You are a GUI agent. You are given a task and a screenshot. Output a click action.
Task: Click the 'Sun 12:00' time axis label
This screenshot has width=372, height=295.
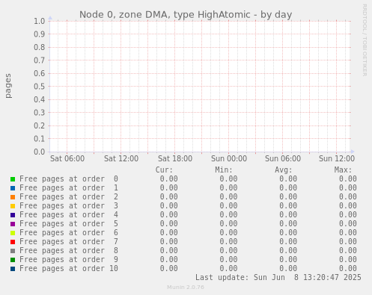[x=337, y=158]
